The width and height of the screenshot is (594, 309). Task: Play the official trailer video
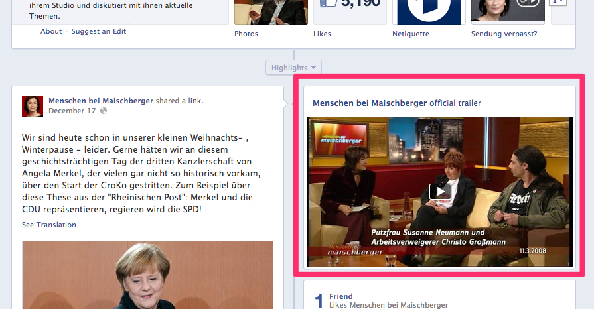(440, 192)
